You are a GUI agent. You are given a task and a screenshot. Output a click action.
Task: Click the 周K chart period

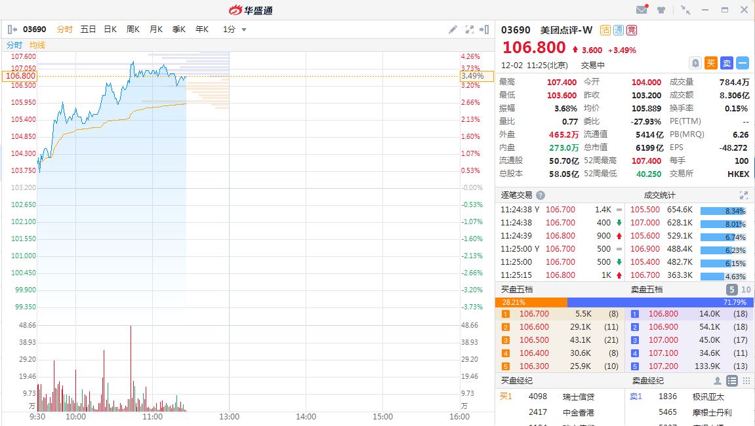tap(133, 29)
